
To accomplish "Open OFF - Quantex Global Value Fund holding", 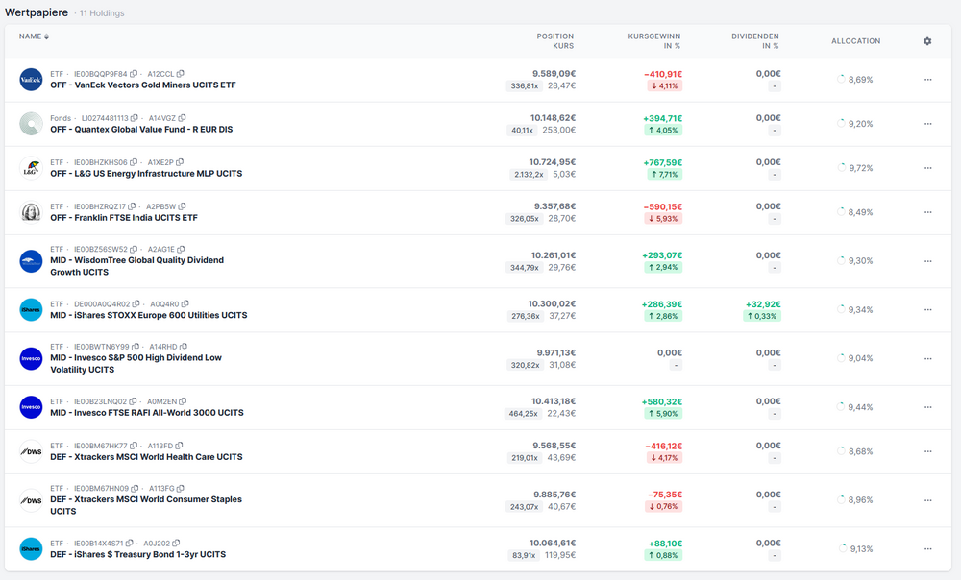I will click(x=141, y=130).
